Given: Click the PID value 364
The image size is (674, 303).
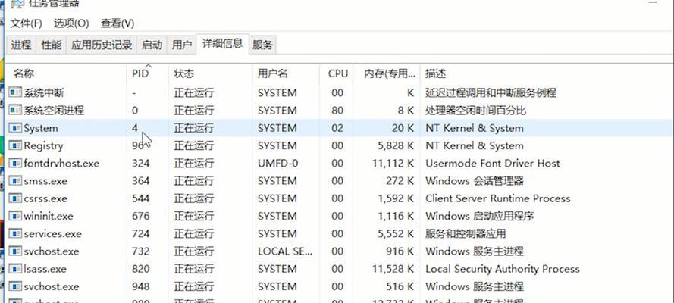Looking at the screenshot, I should 141,181.
